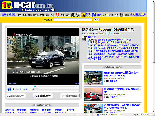
Task: Set the video display to 150% size
Action: (x=43, y=96)
